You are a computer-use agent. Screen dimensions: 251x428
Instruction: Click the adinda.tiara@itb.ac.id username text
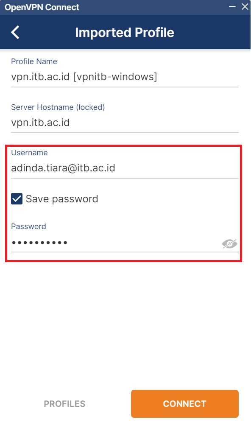63,168
